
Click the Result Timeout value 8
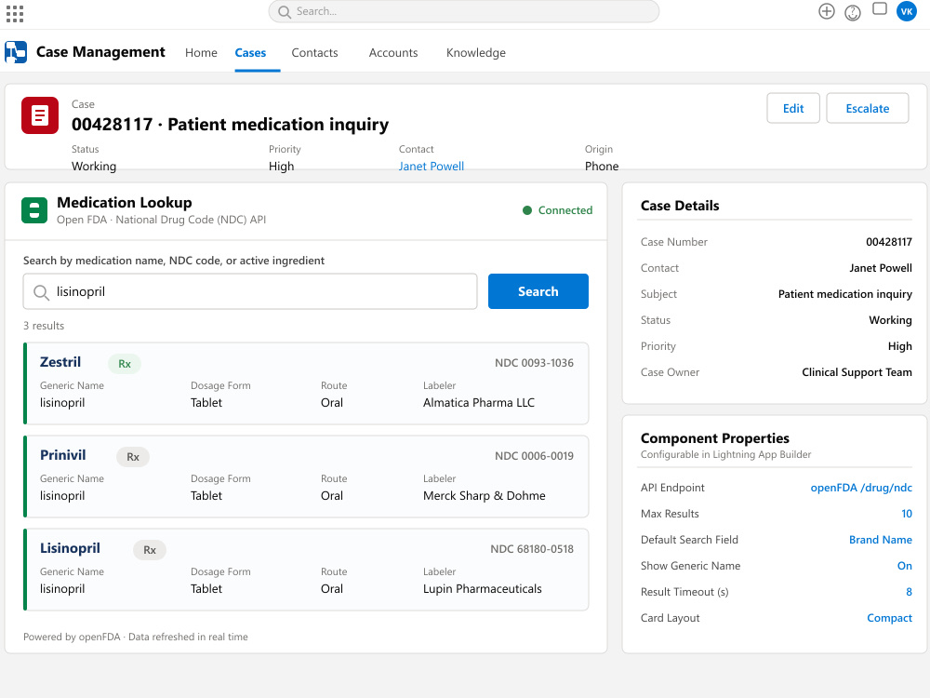(x=909, y=592)
